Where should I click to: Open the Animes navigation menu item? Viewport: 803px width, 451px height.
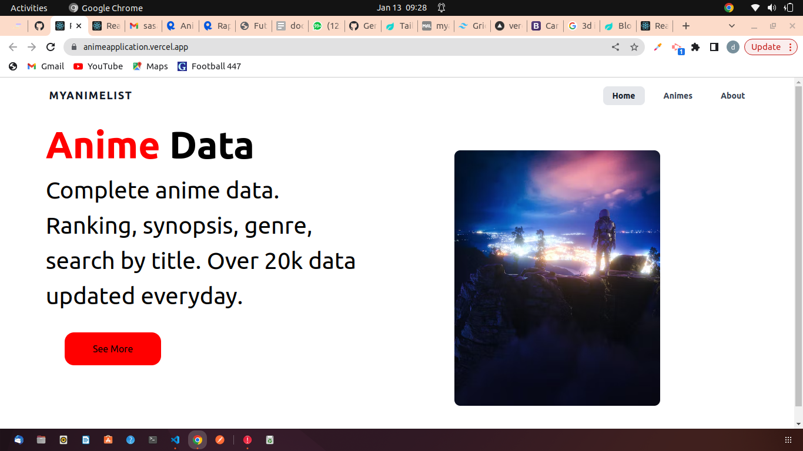click(677, 96)
